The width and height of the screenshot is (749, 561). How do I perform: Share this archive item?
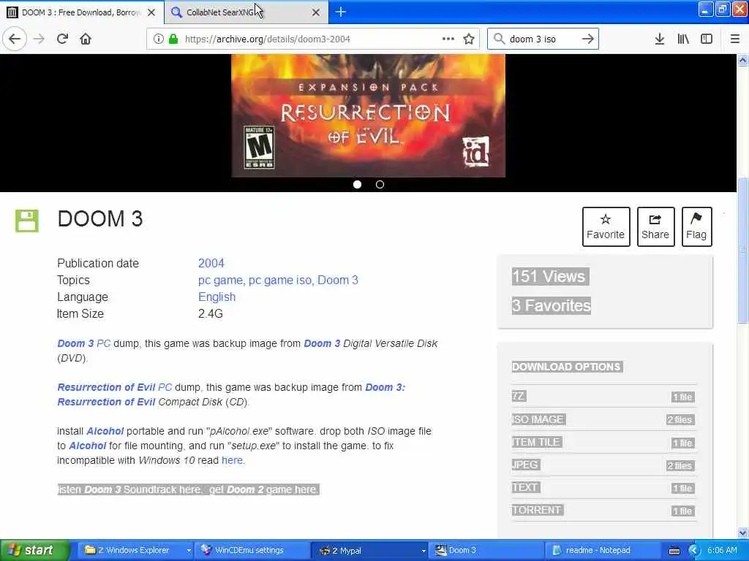655,226
